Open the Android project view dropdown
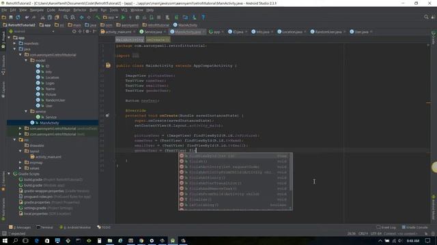This screenshot has height=245, width=437. click(31, 32)
